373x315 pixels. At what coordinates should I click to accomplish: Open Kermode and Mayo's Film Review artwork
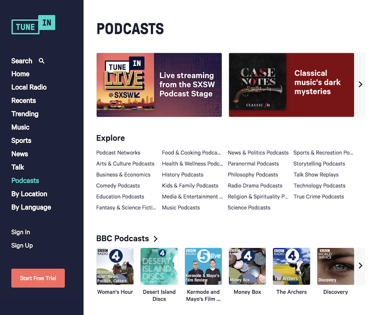click(203, 266)
